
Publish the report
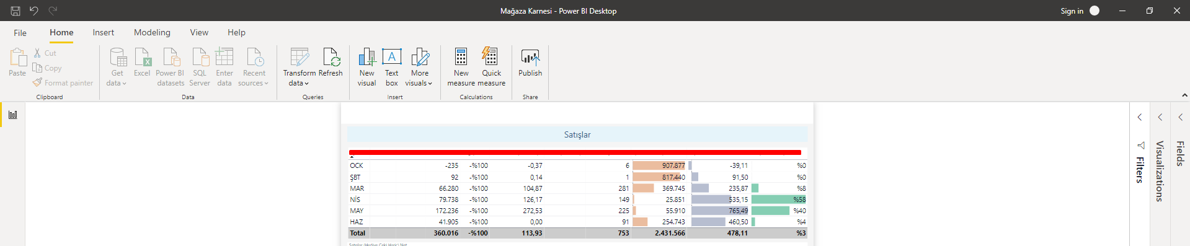click(x=530, y=62)
